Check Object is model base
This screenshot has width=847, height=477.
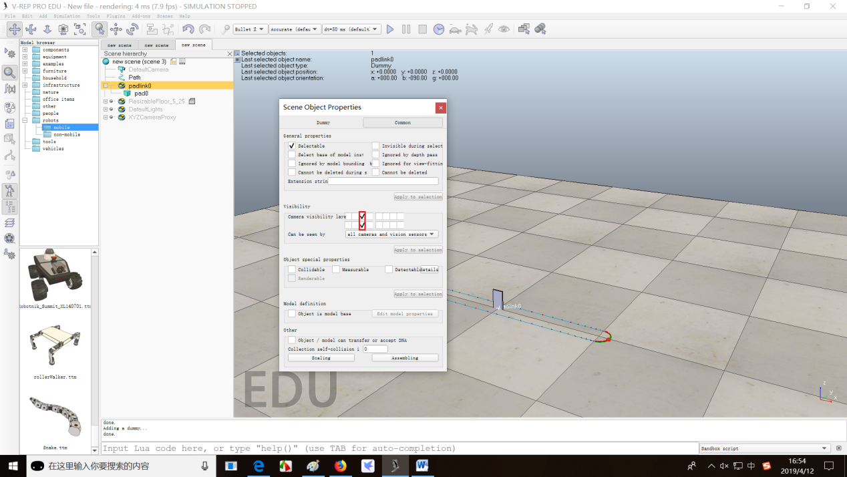click(x=292, y=313)
